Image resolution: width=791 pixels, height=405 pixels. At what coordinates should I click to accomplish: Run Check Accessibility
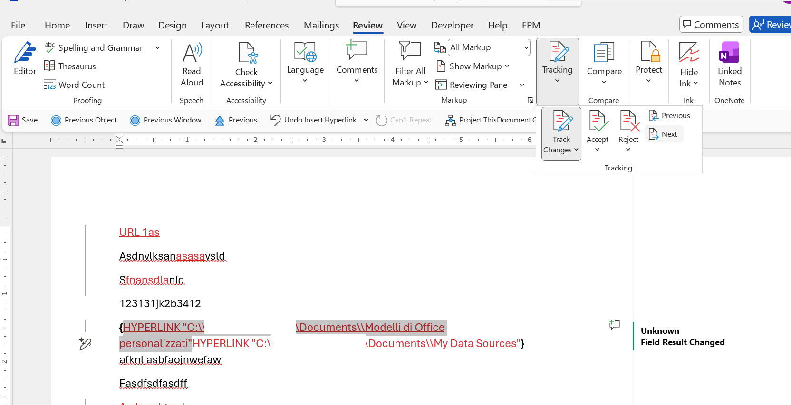tap(246, 66)
